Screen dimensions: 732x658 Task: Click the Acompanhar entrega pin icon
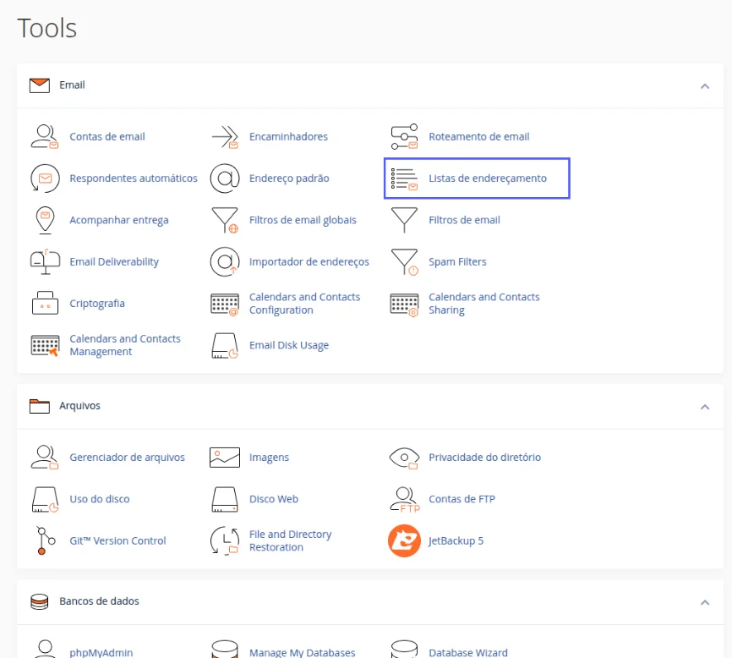[x=45, y=220]
